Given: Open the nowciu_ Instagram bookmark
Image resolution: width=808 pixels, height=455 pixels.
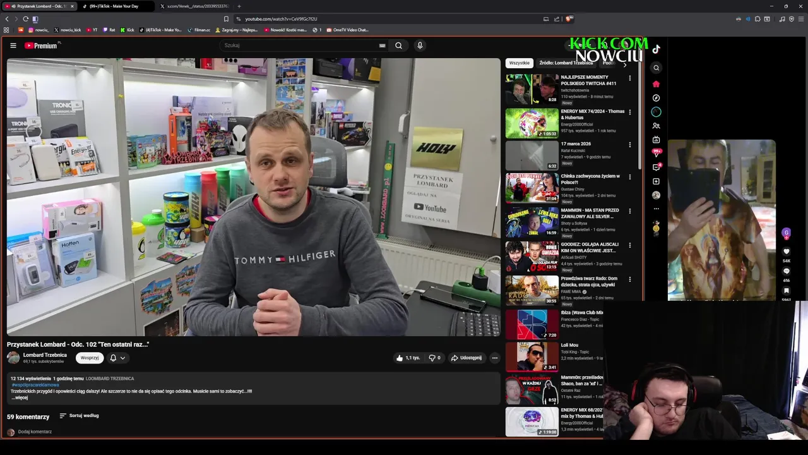Looking at the screenshot, I should pyautogui.click(x=38, y=30).
